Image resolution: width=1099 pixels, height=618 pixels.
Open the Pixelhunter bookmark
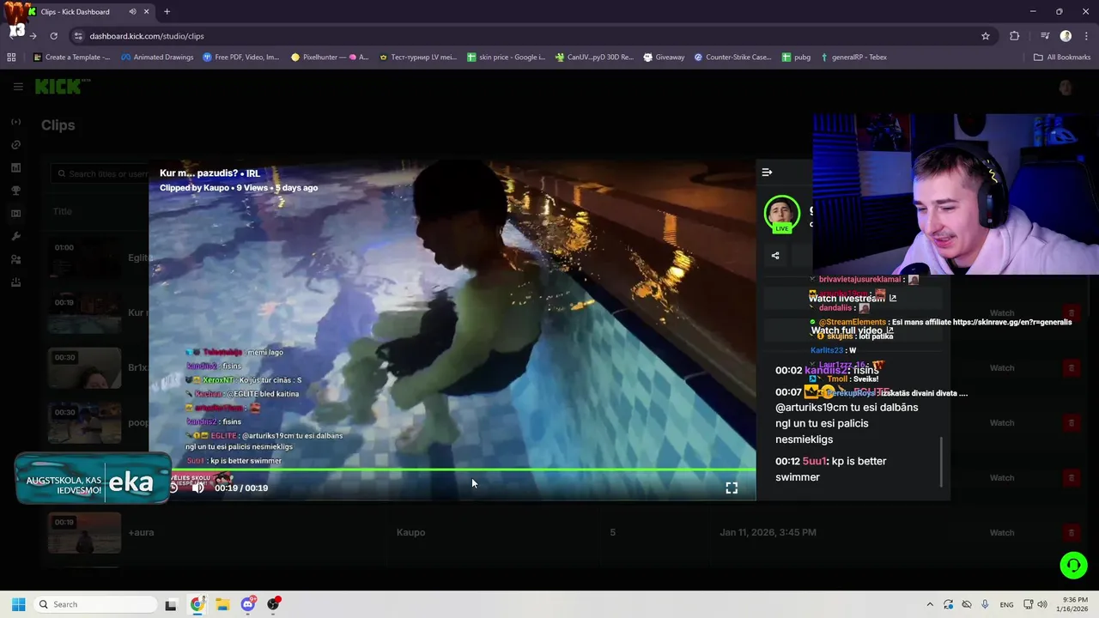(x=330, y=58)
